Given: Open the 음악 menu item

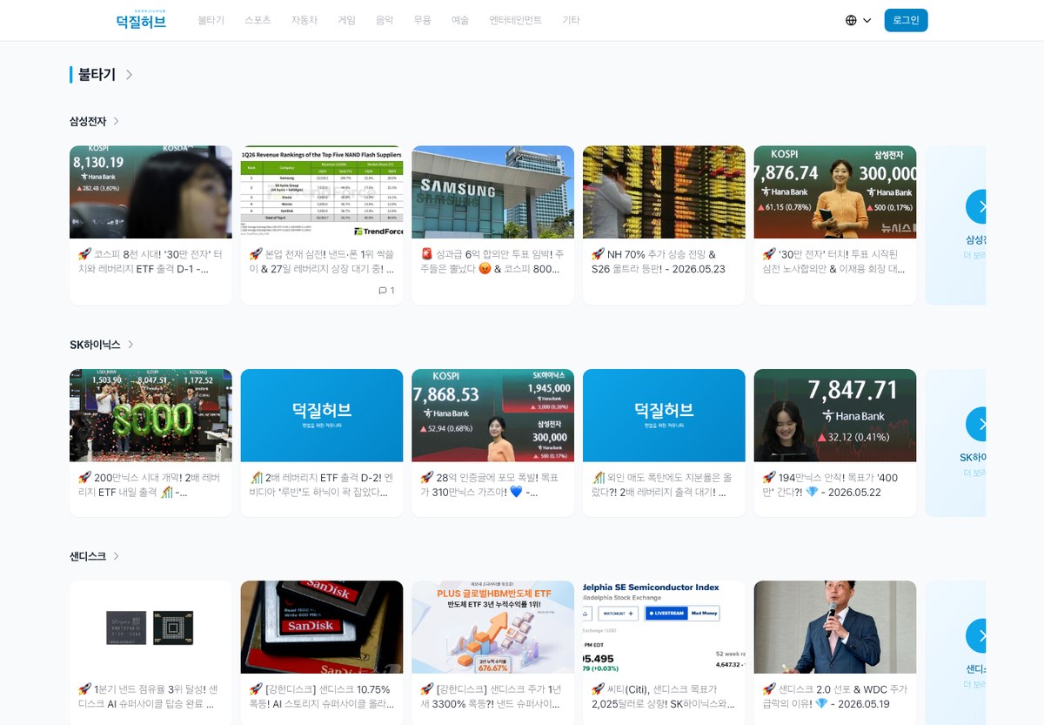Looking at the screenshot, I should tap(385, 20).
